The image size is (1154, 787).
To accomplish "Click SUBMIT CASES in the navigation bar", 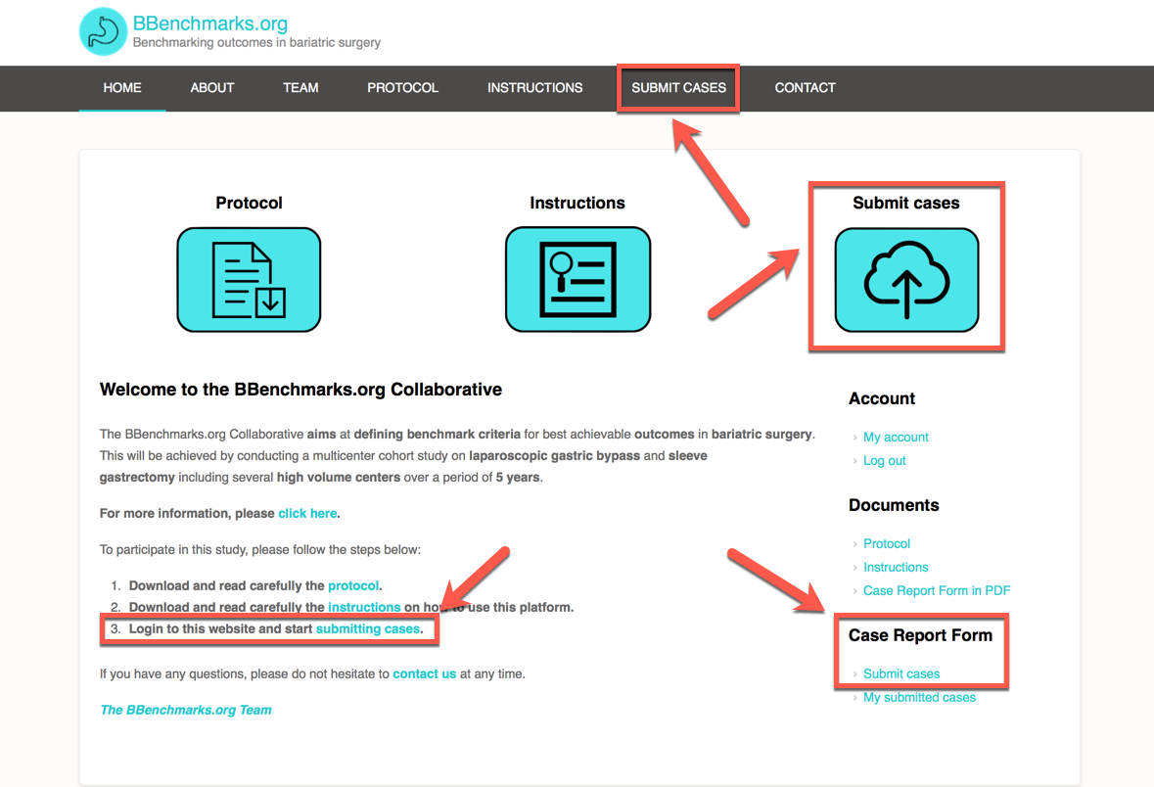I will 678,88.
